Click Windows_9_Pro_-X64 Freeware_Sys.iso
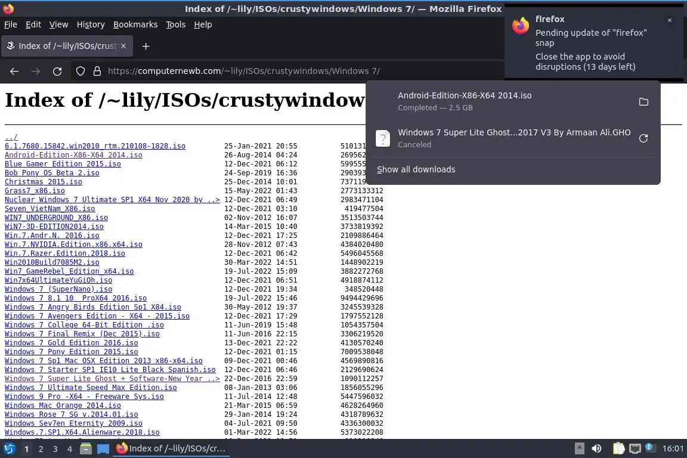The image size is (687, 458). [84, 396]
